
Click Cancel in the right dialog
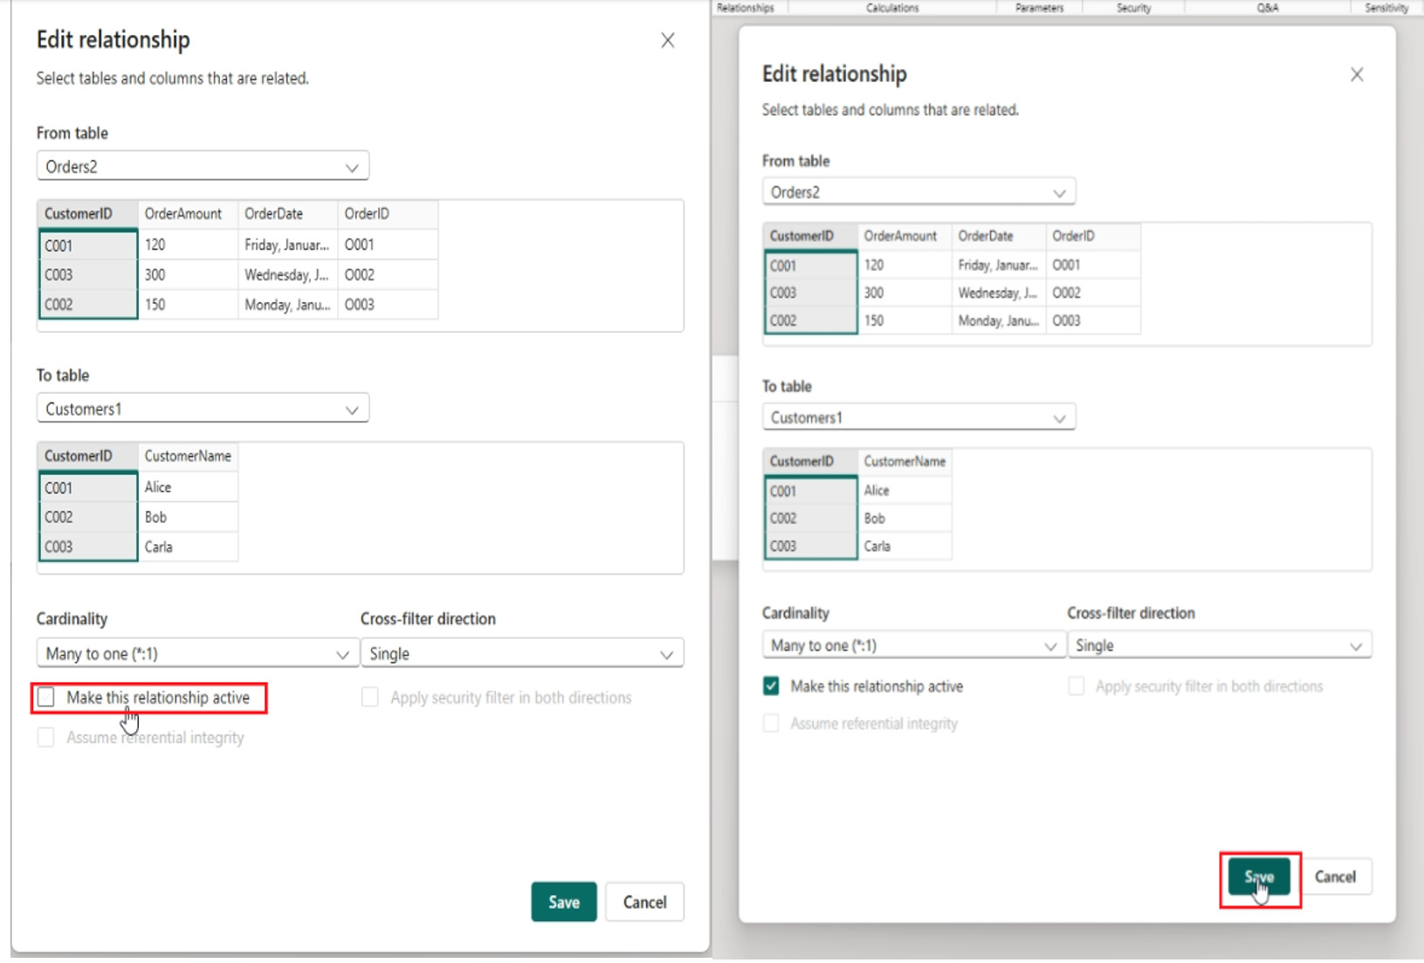coord(1335,877)
